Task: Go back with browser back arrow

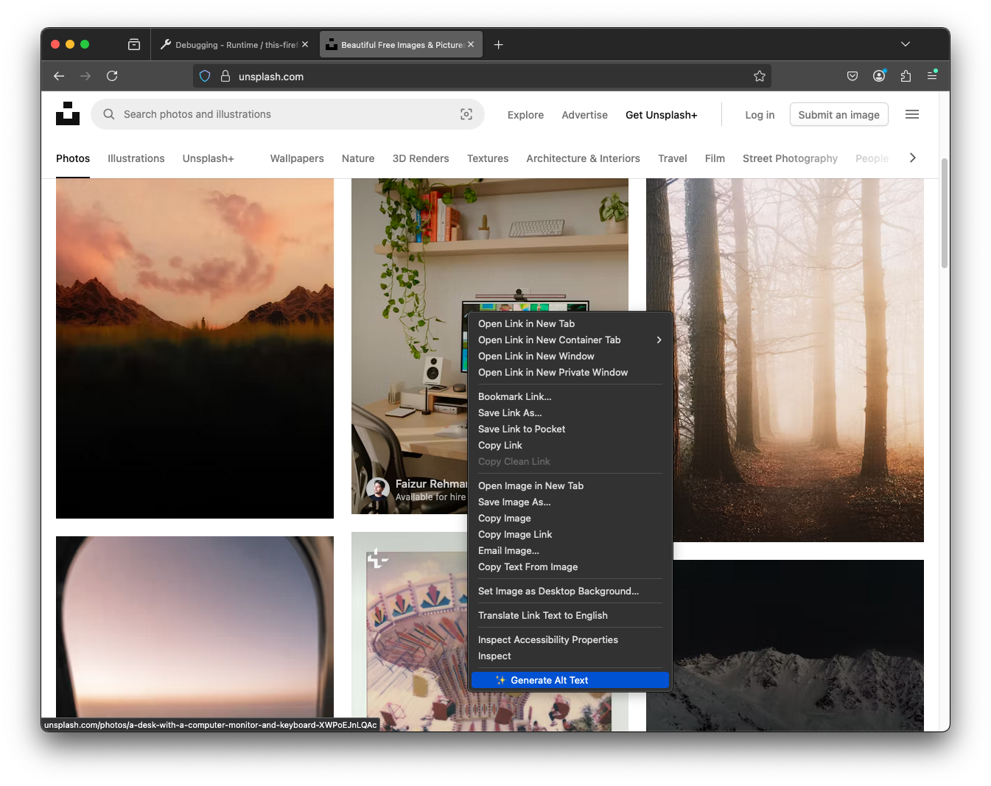Action: coord(59,76)
